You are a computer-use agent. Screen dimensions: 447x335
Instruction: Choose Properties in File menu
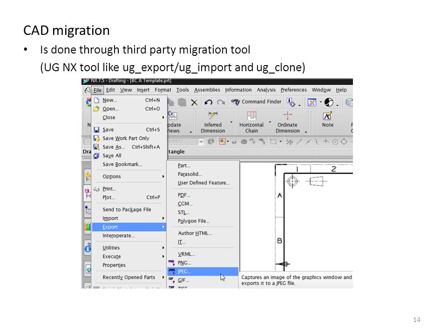(114, 265)
